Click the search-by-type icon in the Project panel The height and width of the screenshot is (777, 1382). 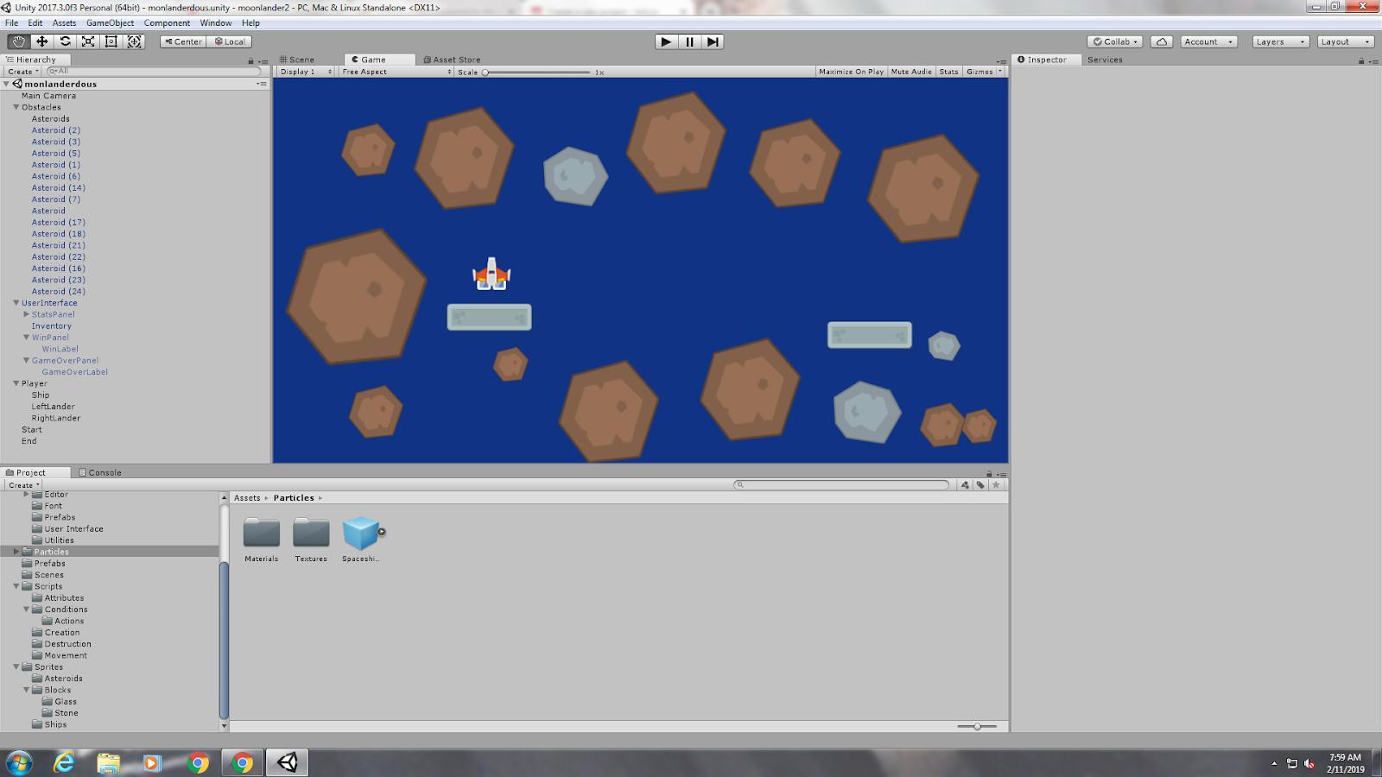coord(965,485)
